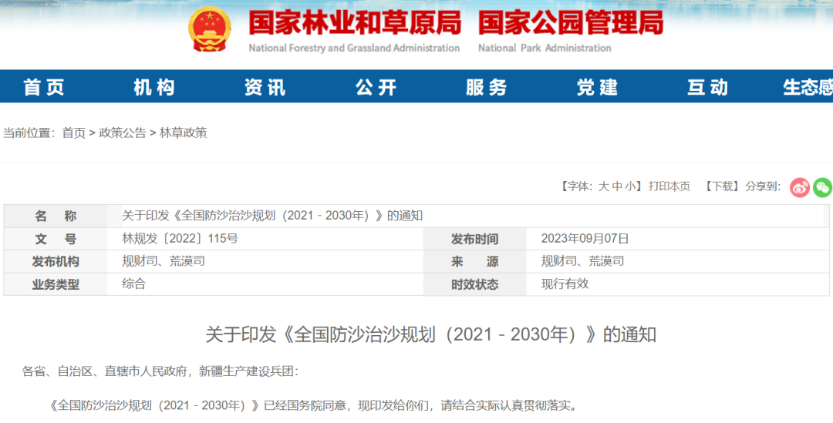Viewport: 833px width, 423px height.
Task: Share to Weibo via red icon
Action: point(800,187)
